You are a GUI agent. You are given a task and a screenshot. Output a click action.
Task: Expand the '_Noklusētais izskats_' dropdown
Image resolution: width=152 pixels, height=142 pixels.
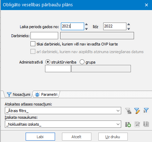click(118, 124)
